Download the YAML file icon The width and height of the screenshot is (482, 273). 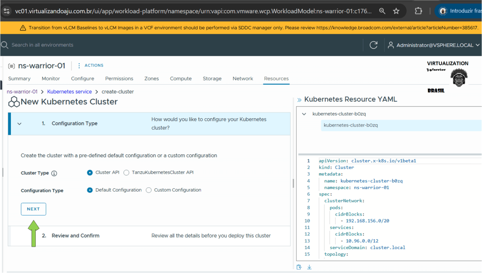click(309, 267)
